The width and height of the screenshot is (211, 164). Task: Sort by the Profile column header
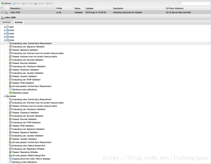pos(64,8)
